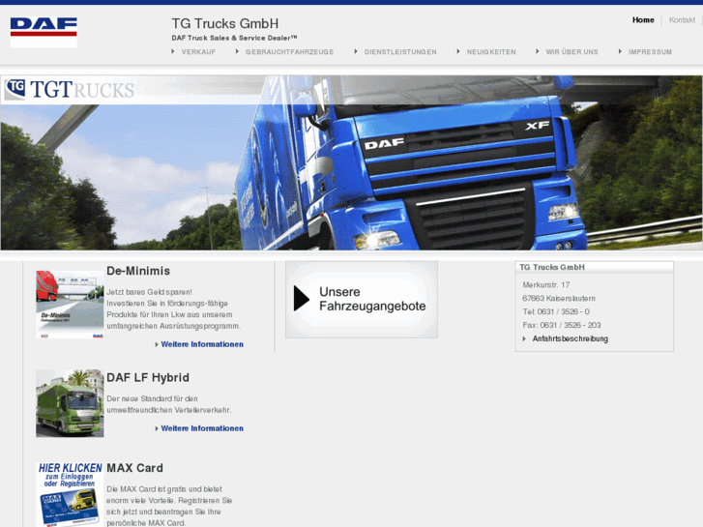Click the arrow beside Dienstleistungen

[356, 51]
